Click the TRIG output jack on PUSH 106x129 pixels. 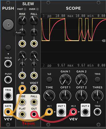pyautogui.click(x=8, y=96)
